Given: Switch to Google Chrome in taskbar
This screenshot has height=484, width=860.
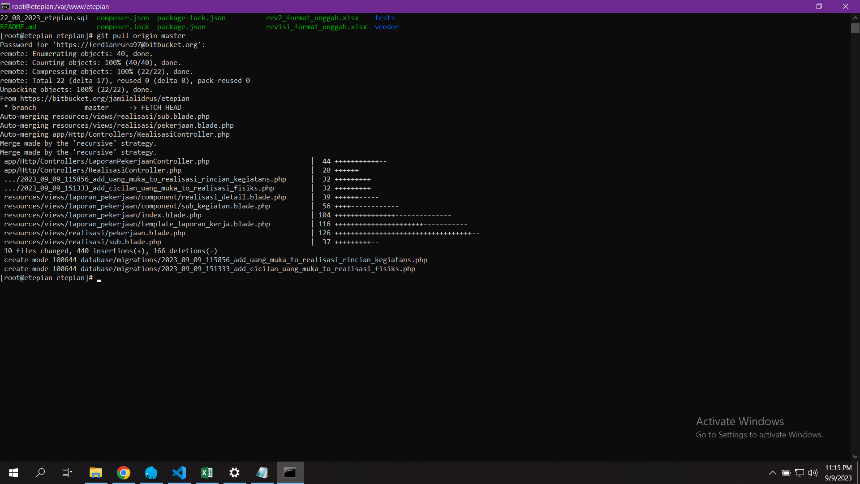Looking at the screenshot, I should [x=124, y=473].
